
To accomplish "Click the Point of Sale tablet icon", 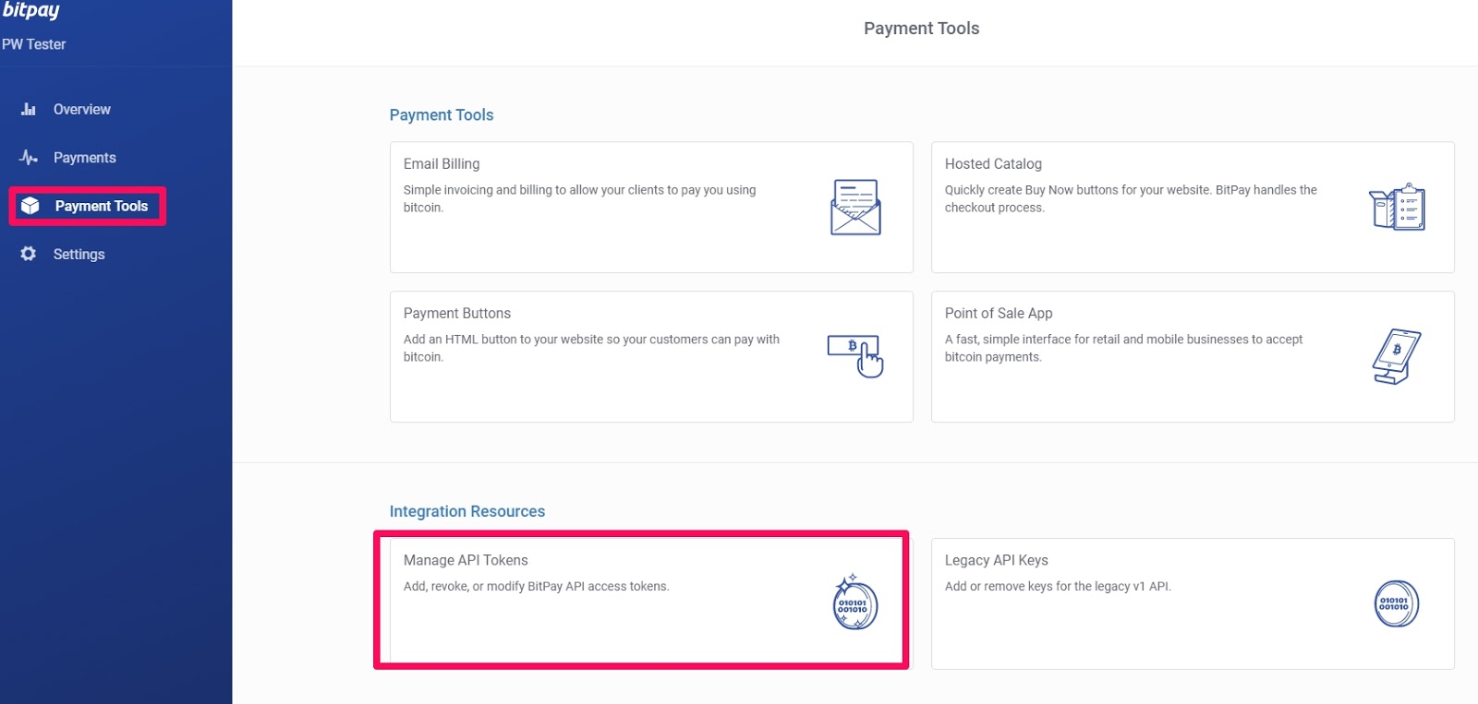I will click(1397, 356).
